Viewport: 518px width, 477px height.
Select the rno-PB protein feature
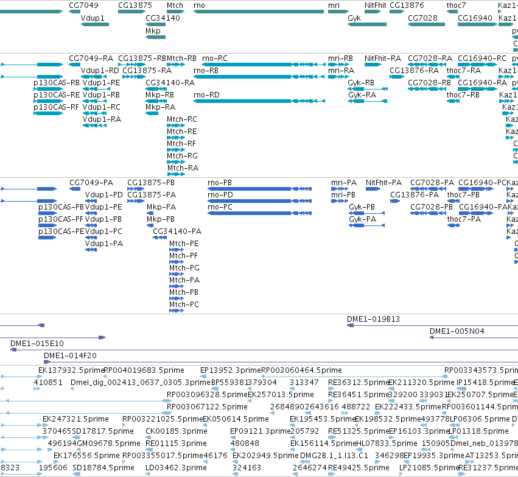tap(259, 189)
